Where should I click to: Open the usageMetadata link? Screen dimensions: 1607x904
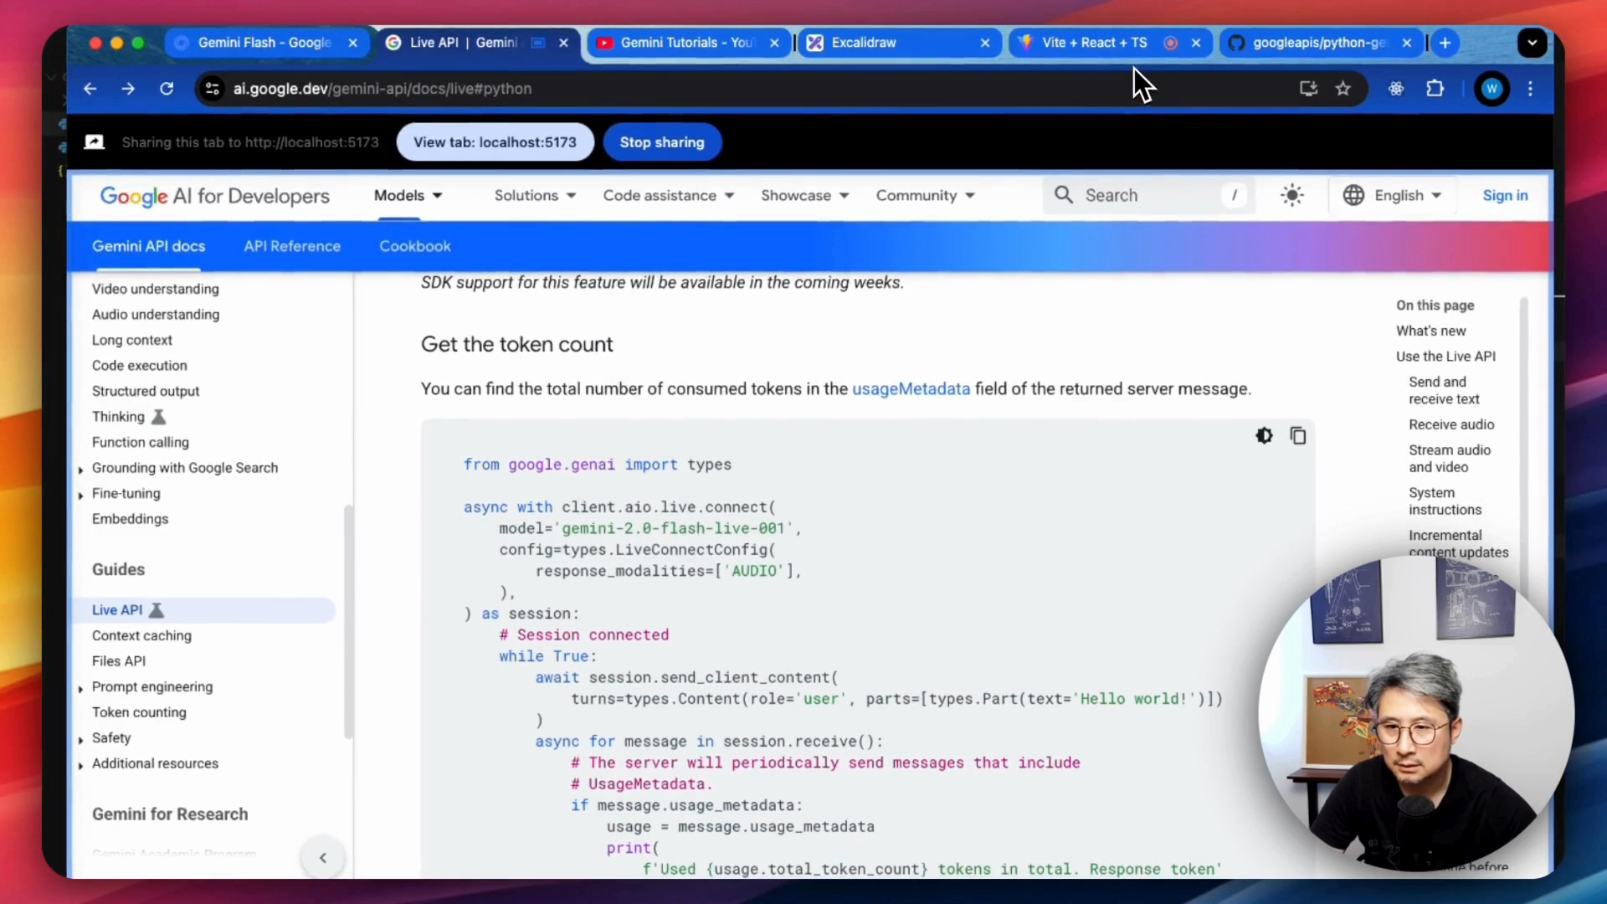pos(911,389)
